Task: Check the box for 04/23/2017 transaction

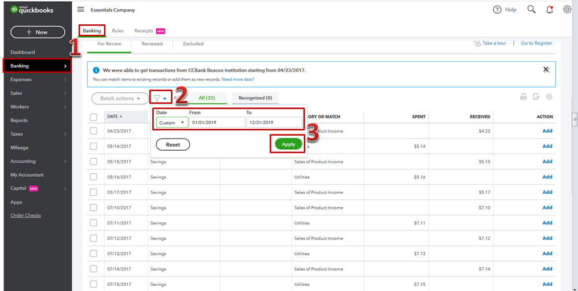Action: point(94,131)
